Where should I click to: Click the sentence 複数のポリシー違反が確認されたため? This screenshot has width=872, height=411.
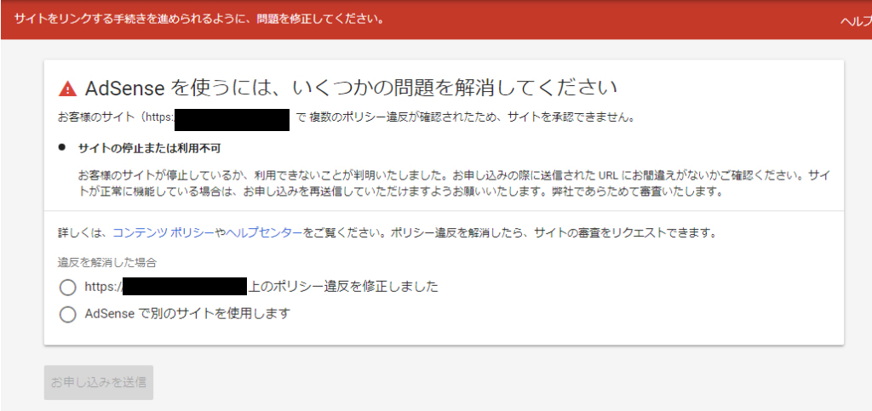[402, 117]
